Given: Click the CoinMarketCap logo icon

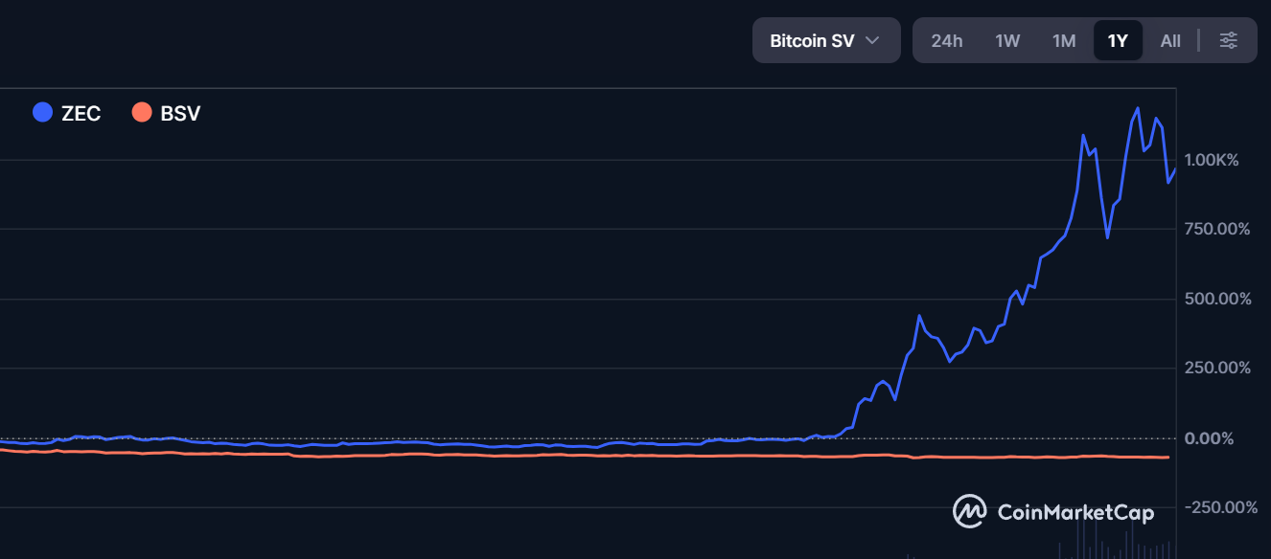Looking at the screenshot, I should 970,511.
